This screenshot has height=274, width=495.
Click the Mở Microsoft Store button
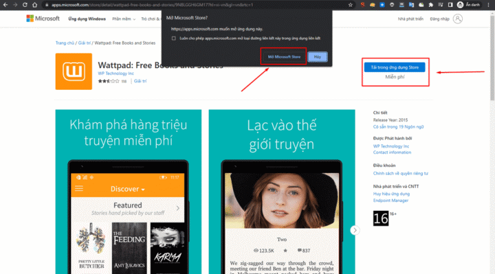(x=284, y=57)
